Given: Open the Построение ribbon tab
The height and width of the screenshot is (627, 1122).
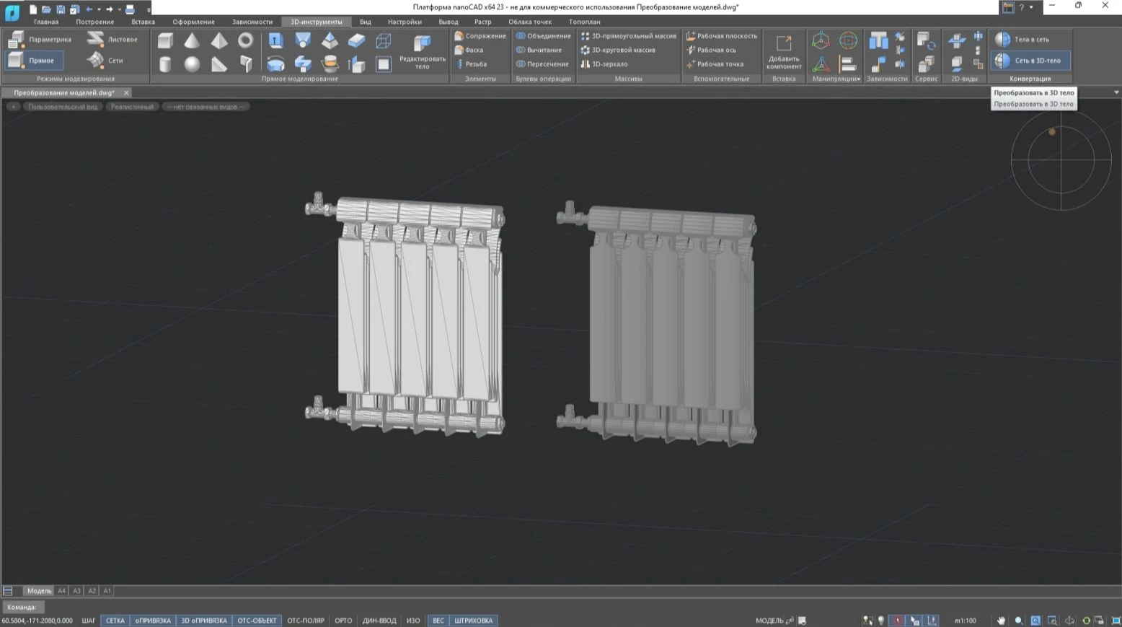Looking at the screenshot, I should click(x=95, y=22).
